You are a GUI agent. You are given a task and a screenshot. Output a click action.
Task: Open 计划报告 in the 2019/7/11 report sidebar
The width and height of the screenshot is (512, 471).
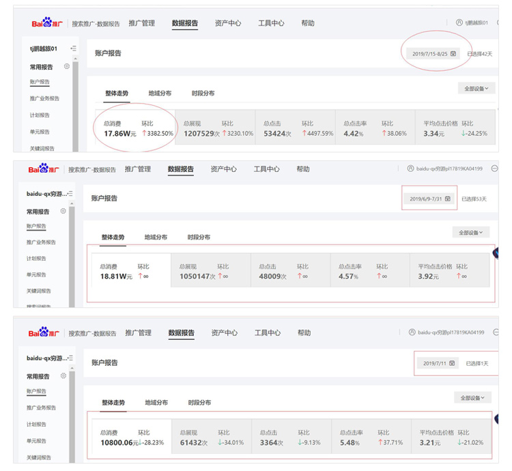[x=36, y=424]
